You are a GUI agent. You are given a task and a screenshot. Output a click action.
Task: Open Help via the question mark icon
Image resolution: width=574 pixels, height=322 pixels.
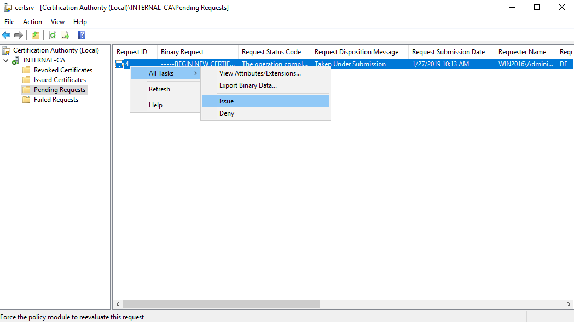coord(82,36)
